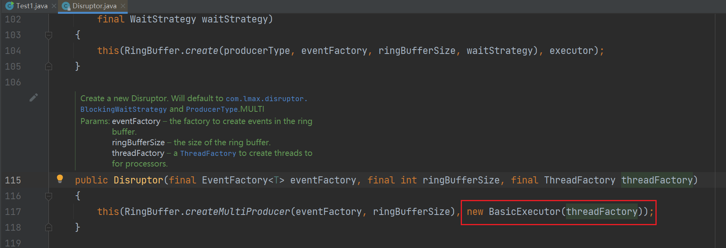
Task: Toggle the fold marker at line 118
Action: (x=49, y=227)
